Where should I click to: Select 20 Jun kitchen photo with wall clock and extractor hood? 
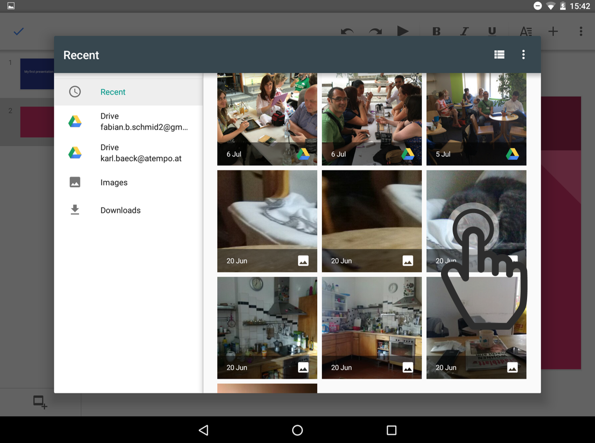[x=267, y=328]
